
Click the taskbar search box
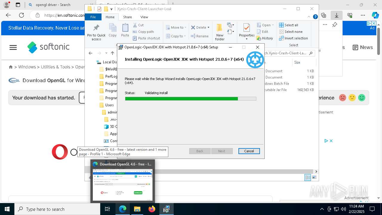[57, 209]
